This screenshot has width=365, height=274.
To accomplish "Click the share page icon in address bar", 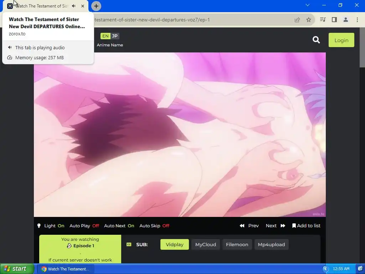I will 297,20.
